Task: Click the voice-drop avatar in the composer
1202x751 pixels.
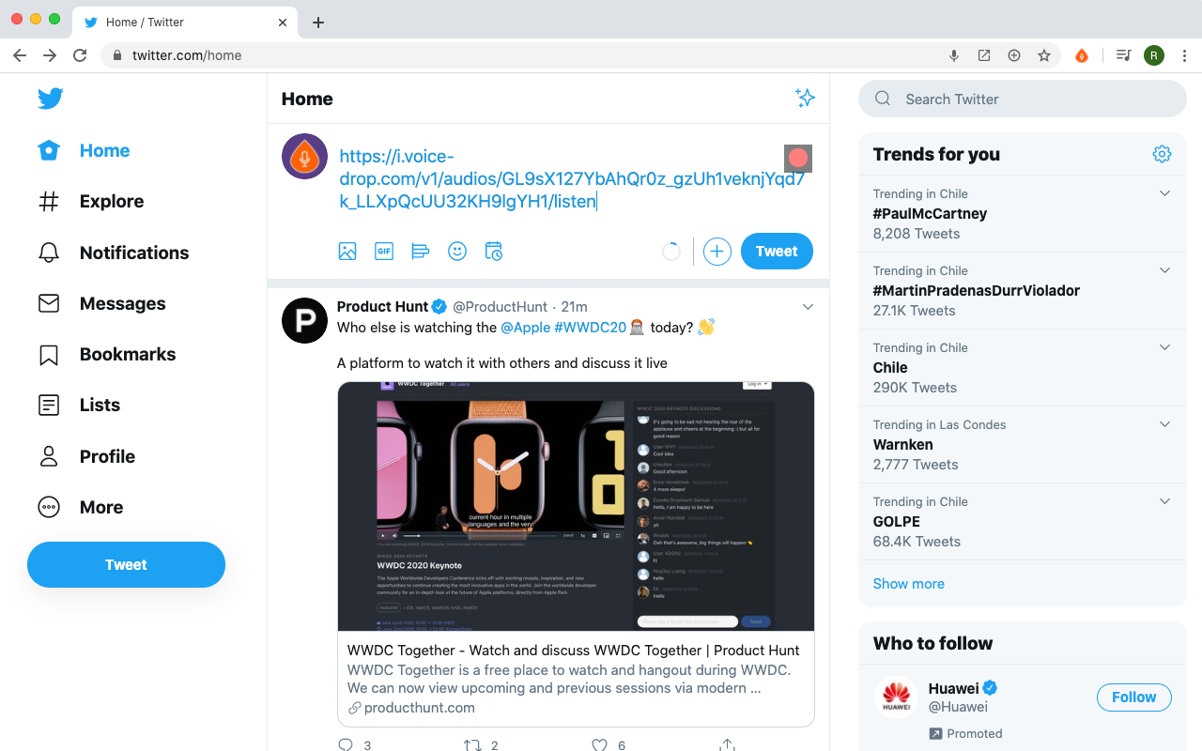Action: coord(304,156)
